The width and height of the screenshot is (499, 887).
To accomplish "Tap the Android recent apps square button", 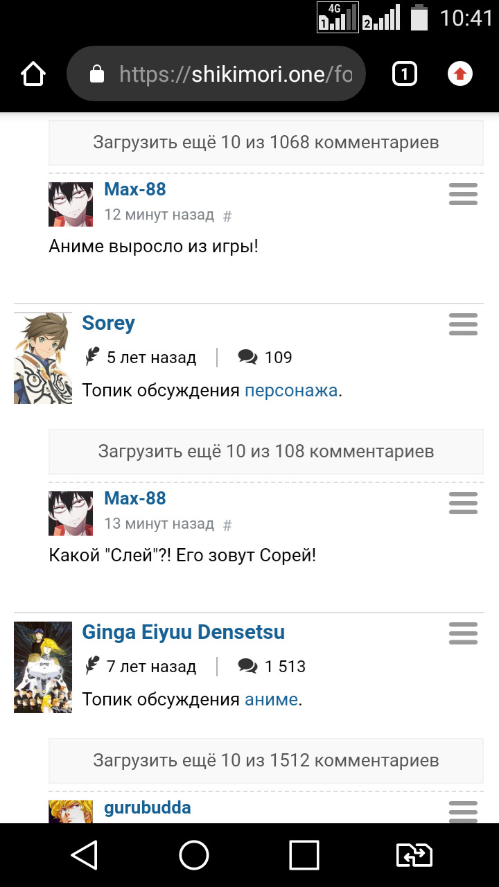I will [304, 855].
